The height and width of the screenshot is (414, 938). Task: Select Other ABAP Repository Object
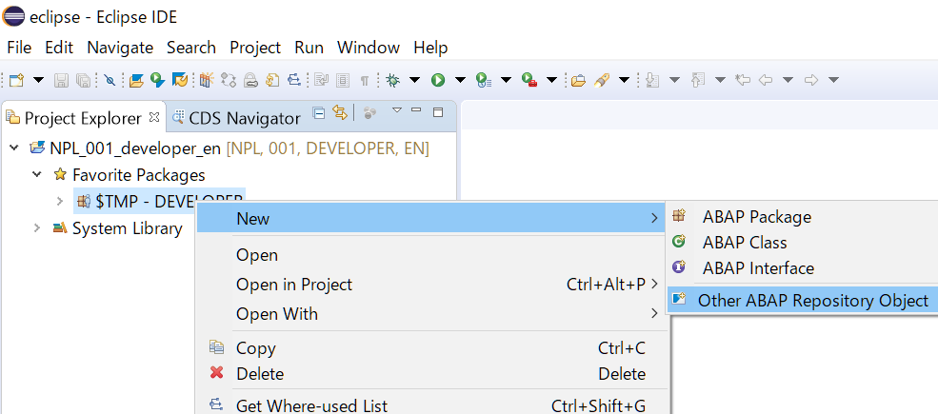(x=802, y=301)
